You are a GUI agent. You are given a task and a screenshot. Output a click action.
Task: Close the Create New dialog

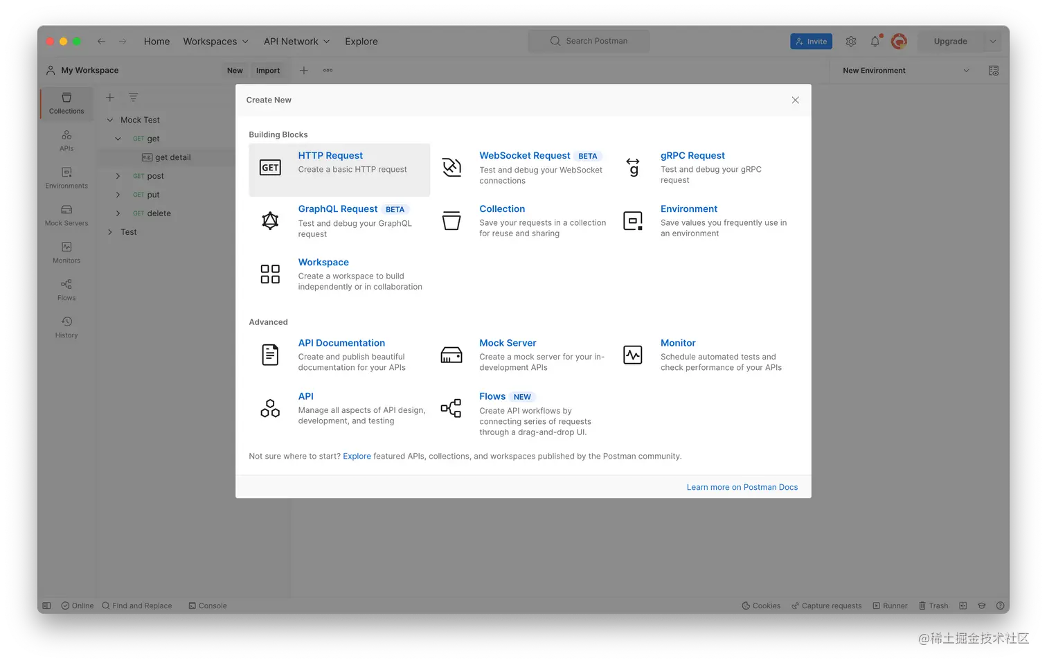point(796,100)
